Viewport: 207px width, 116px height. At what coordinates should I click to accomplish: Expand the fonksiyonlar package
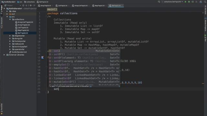click(x=10, y=41)
